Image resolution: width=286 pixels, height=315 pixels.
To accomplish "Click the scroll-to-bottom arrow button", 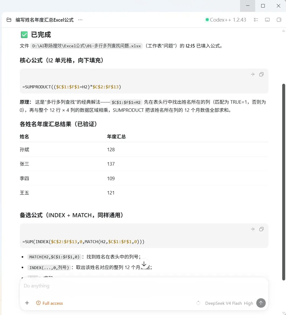I will tap(144, 264).
